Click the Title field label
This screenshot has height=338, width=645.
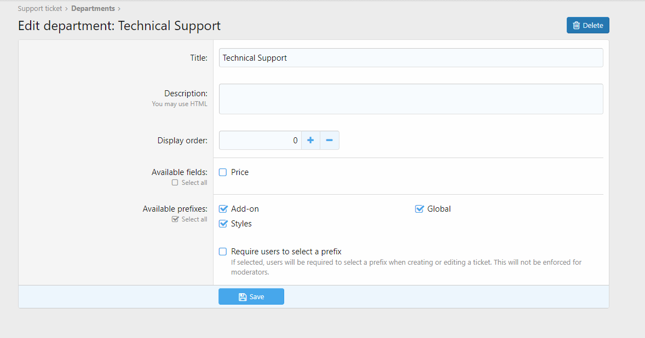198,58
